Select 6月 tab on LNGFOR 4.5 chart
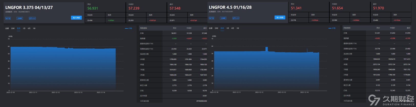The width and height of the screenshot is (416, 107). point(233,28)
